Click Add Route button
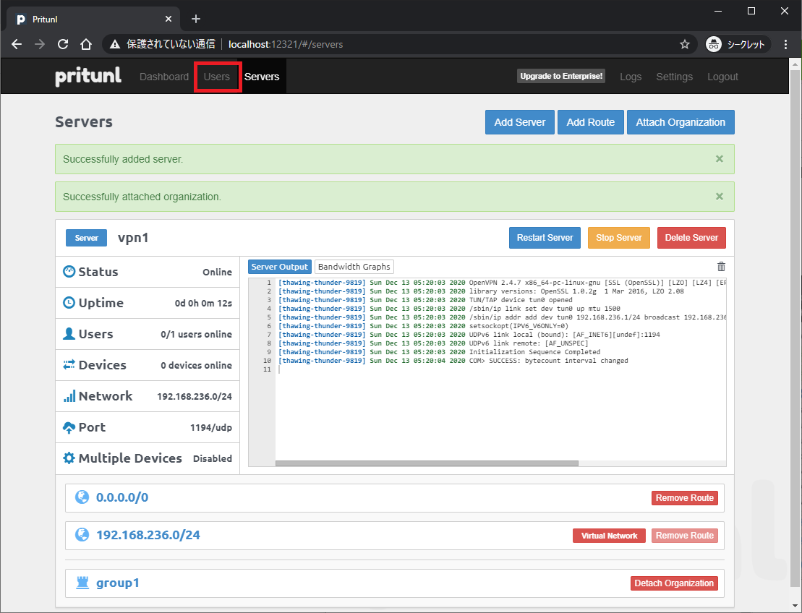802x613 pixels. (591, 122)
